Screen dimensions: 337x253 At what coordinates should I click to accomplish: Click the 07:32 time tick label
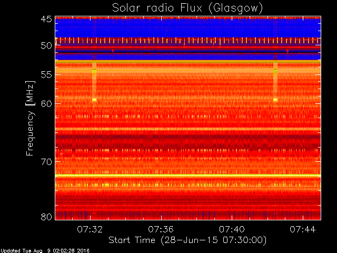point(90,229)
